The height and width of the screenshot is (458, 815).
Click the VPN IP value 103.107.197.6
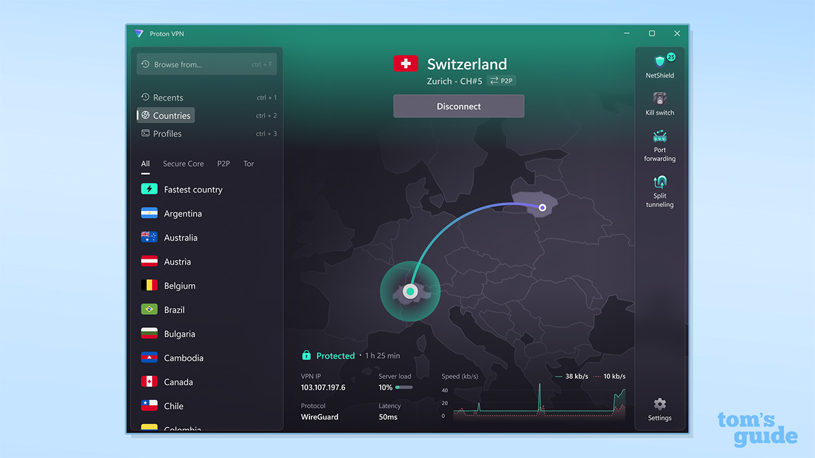(x=323, y=387)
